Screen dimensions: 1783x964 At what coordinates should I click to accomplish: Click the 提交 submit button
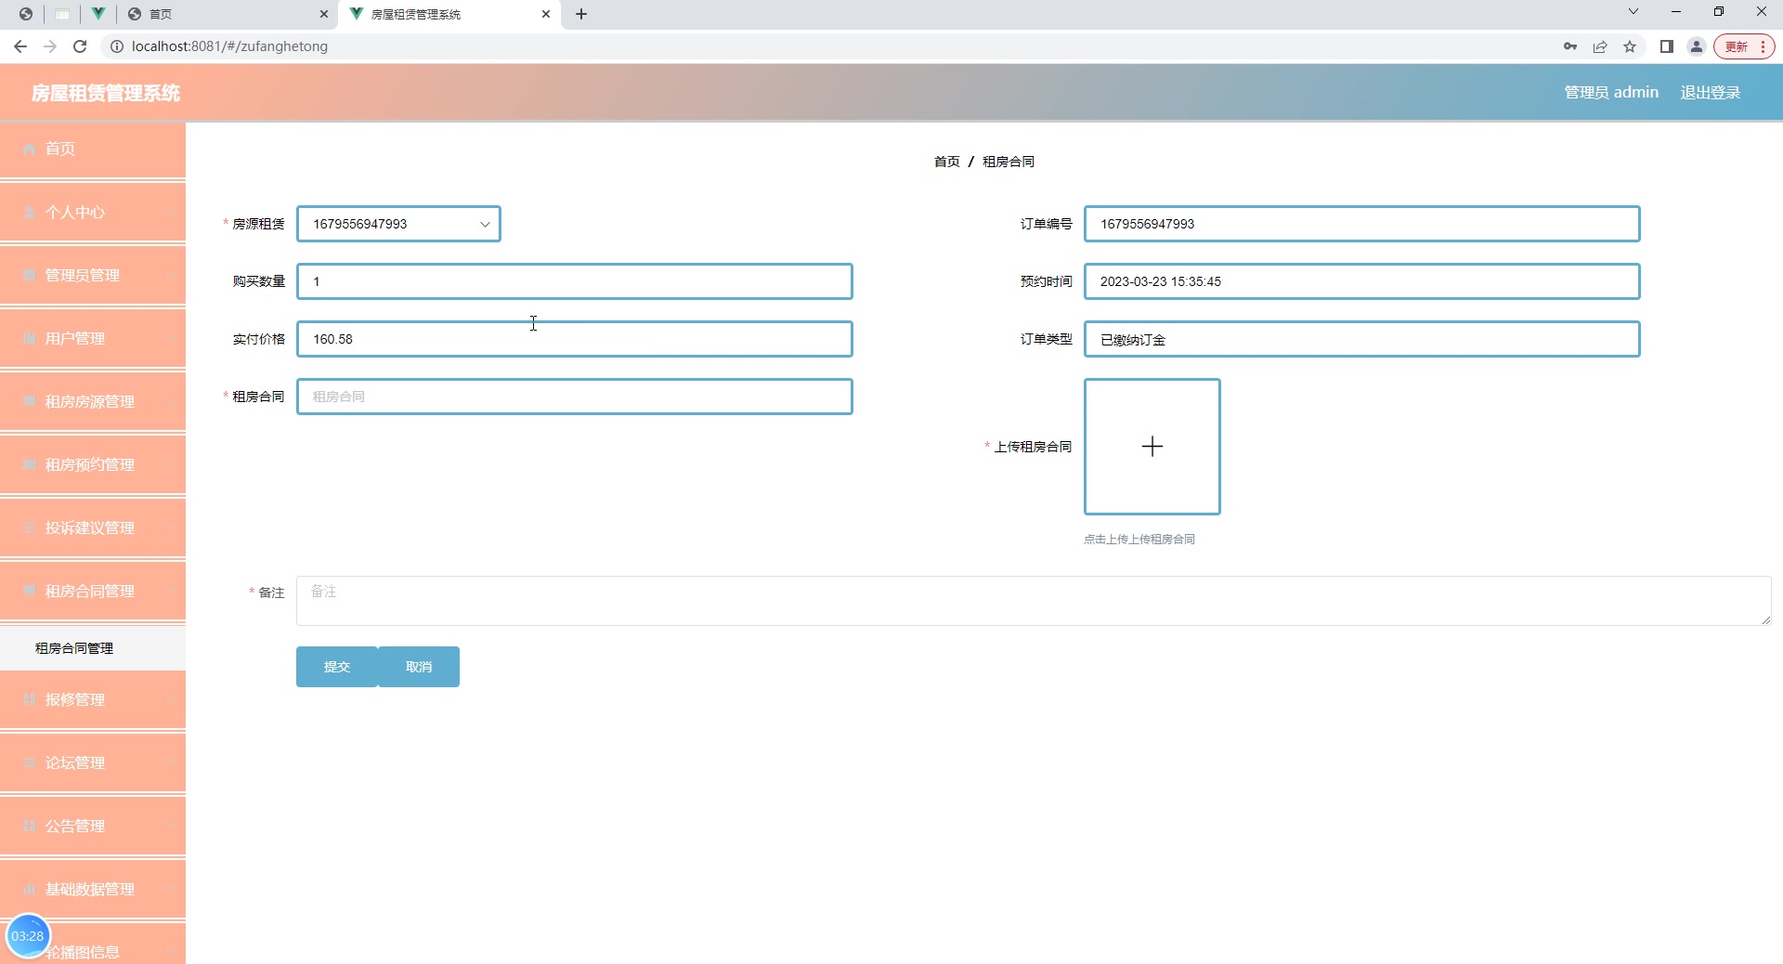tap(336, 666)
